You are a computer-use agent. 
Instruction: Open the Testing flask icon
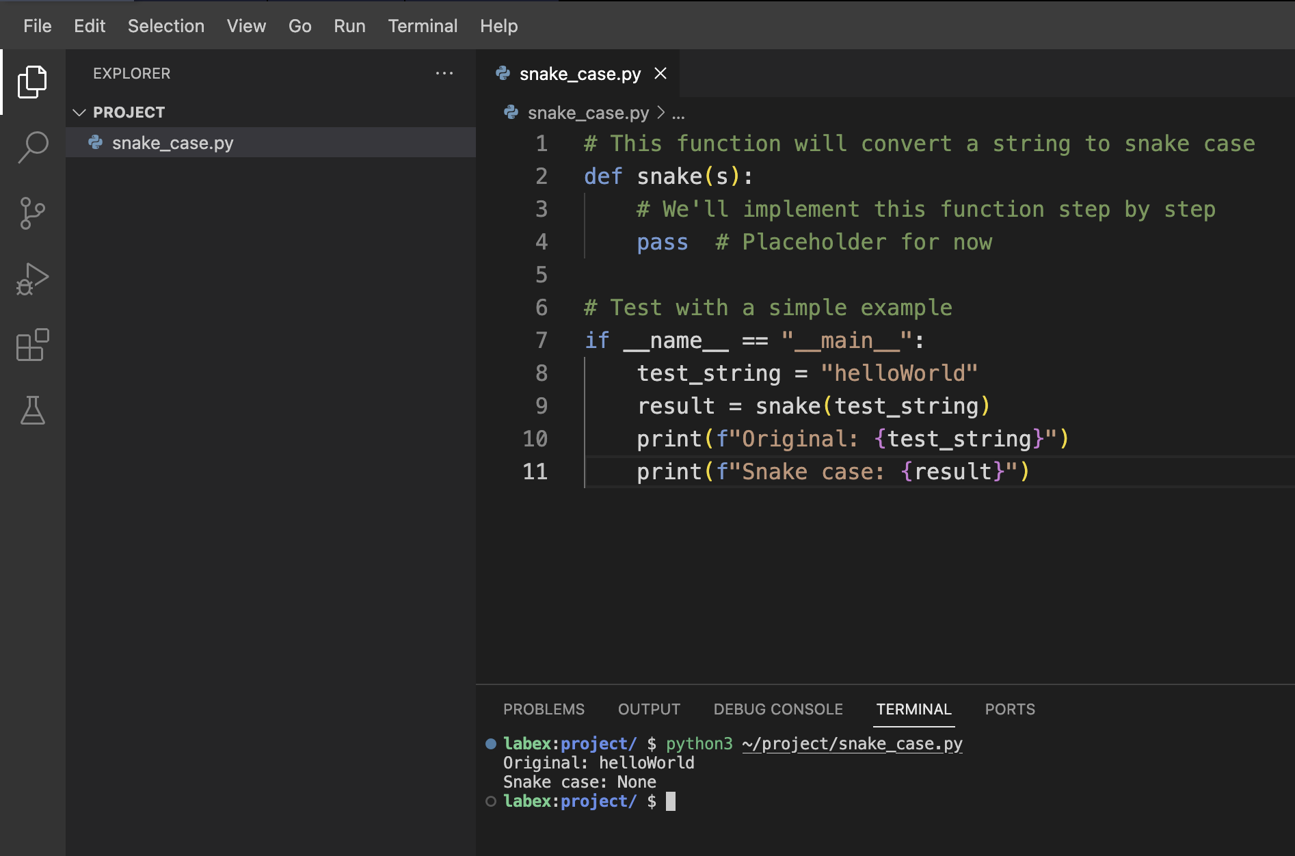(32, 410)
